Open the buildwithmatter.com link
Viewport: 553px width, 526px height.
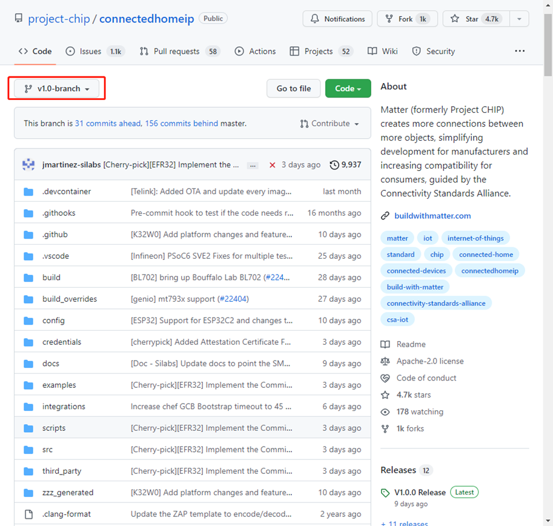click(432, 216)
